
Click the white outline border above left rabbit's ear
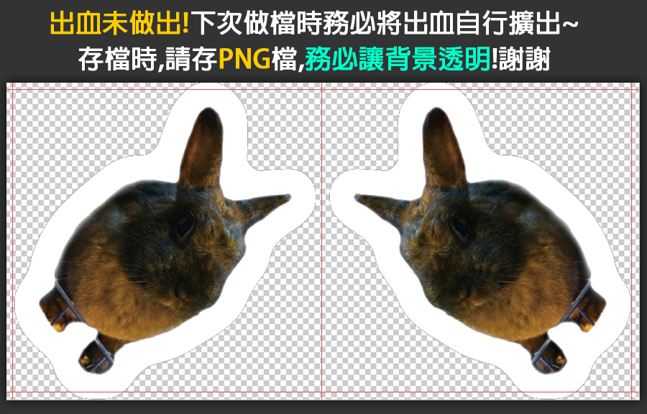pos(208,96)
